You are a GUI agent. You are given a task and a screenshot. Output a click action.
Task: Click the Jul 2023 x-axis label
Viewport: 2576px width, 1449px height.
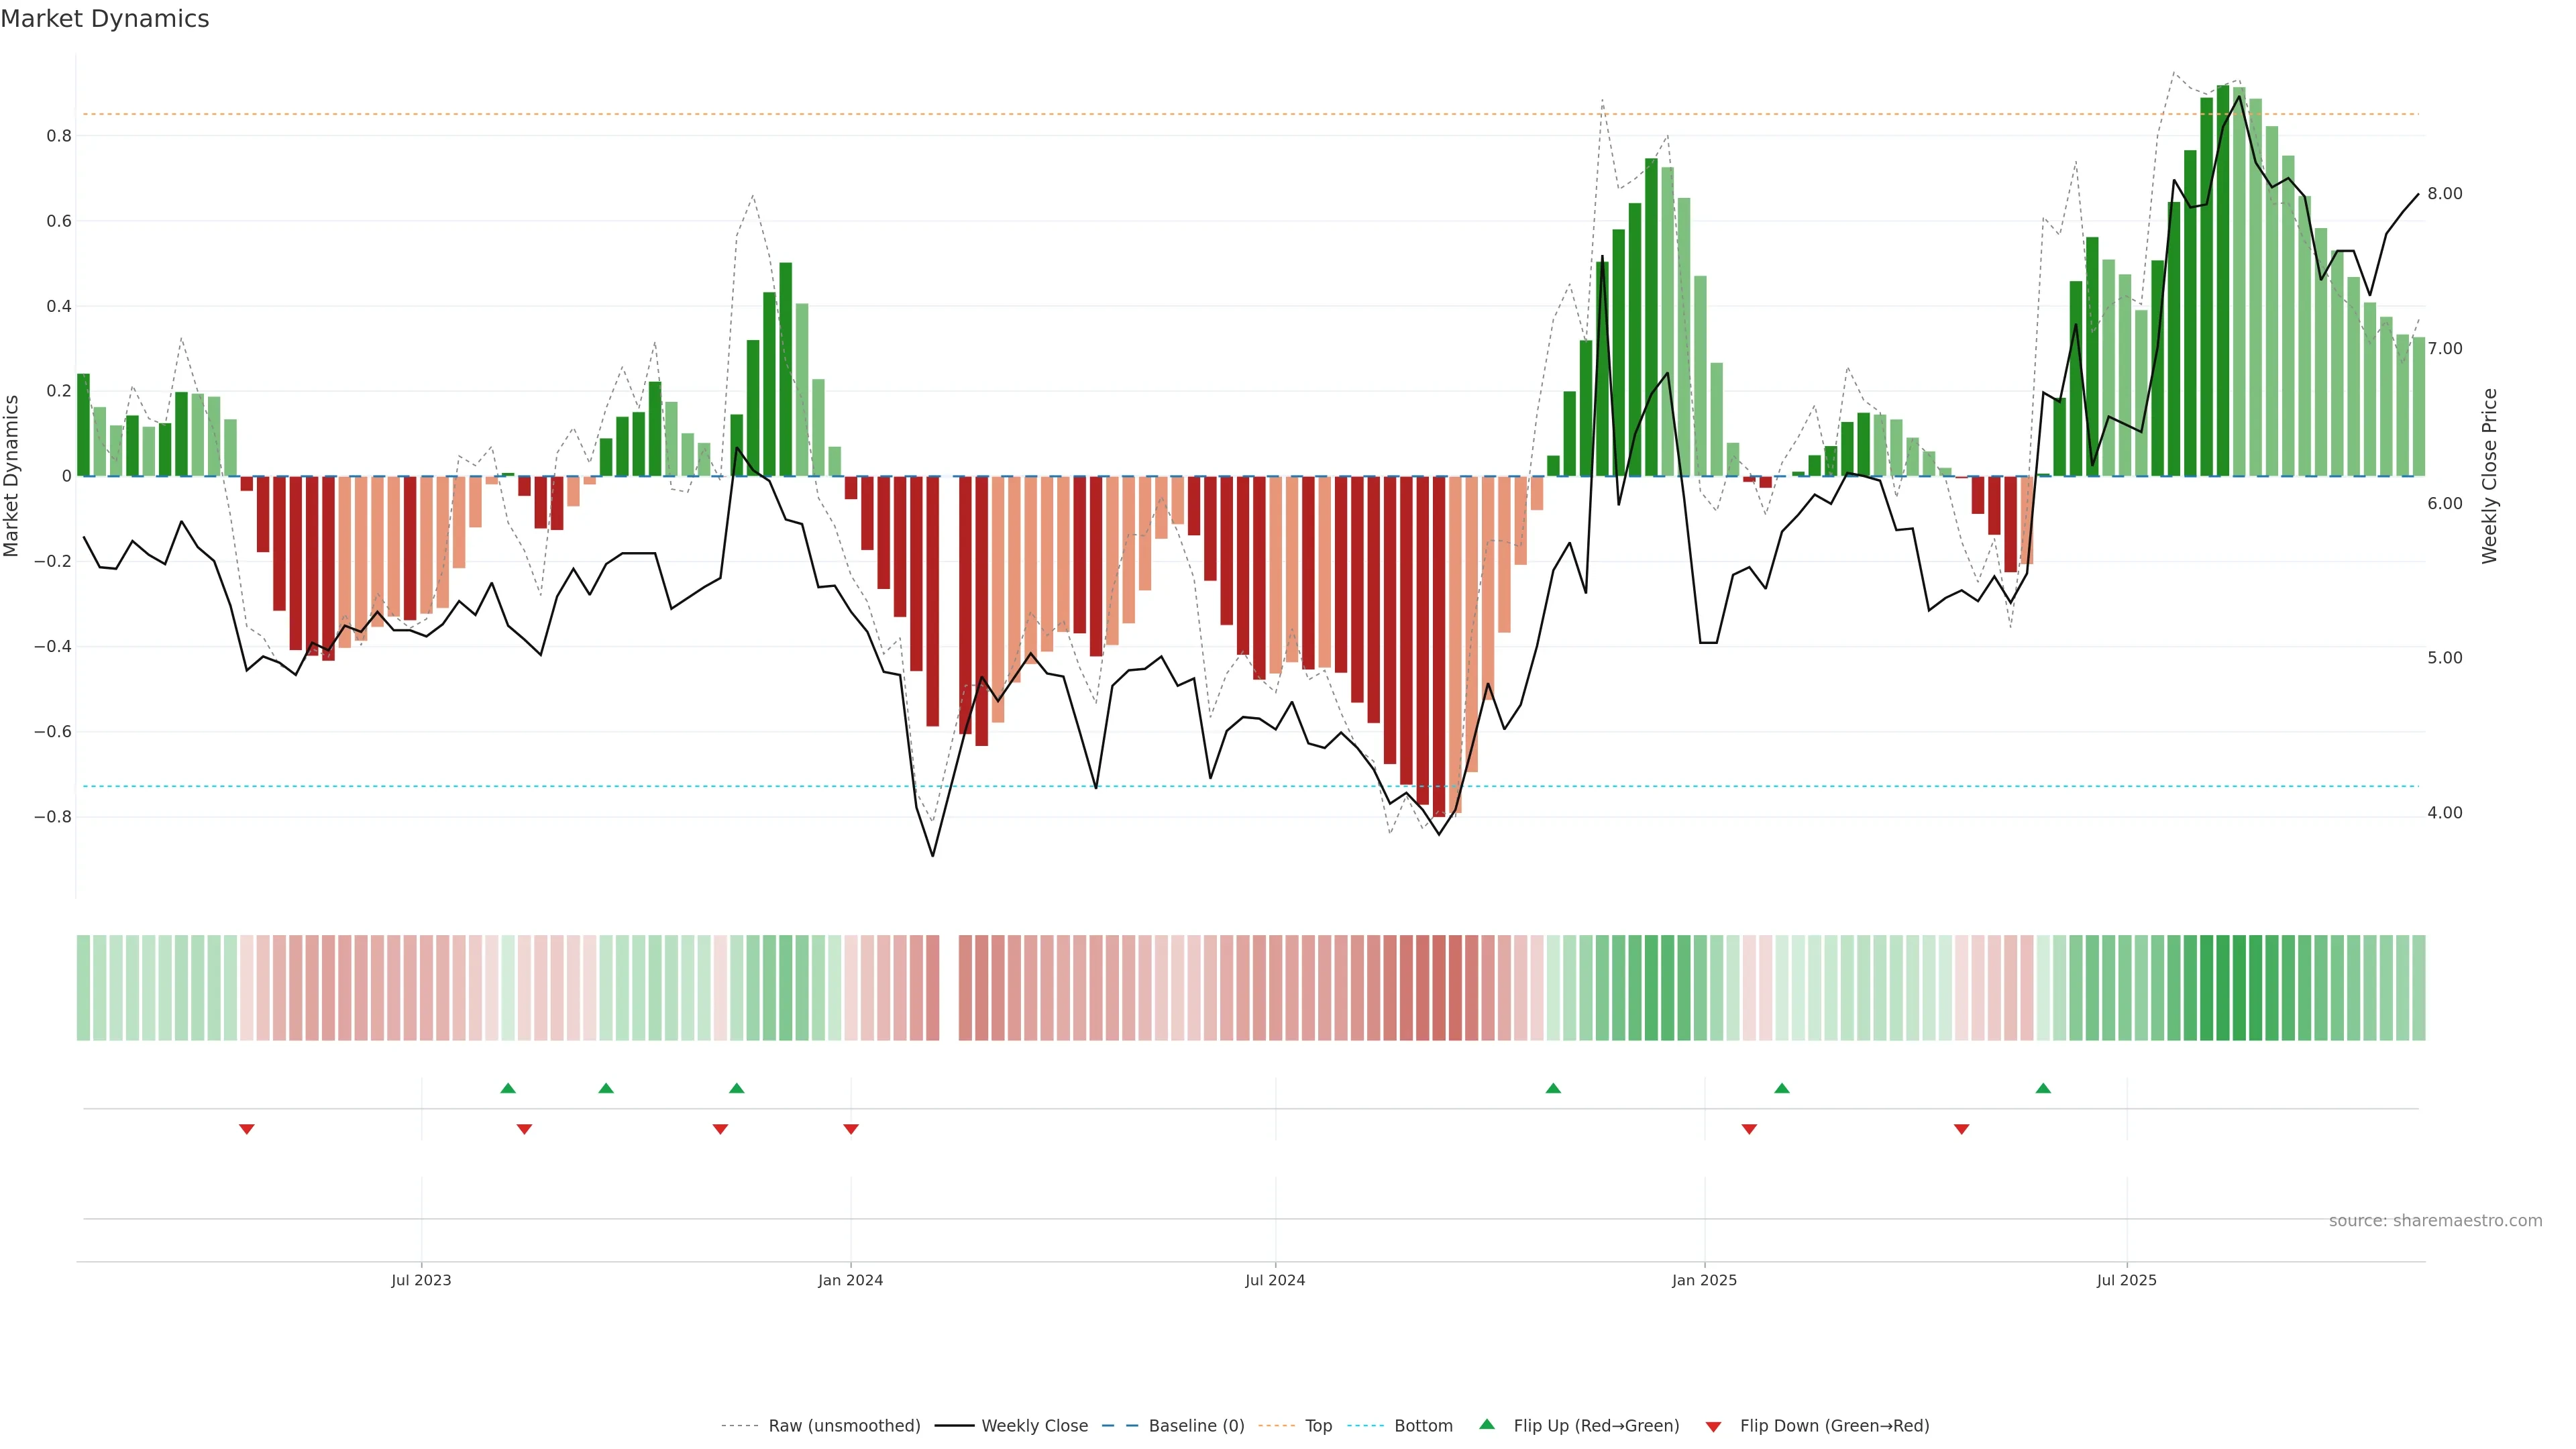coord(421,1280)
